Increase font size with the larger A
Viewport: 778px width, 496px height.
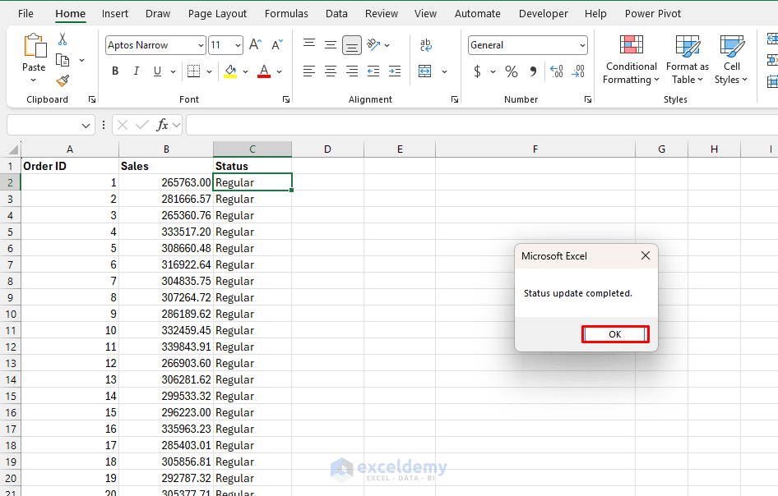255,45
